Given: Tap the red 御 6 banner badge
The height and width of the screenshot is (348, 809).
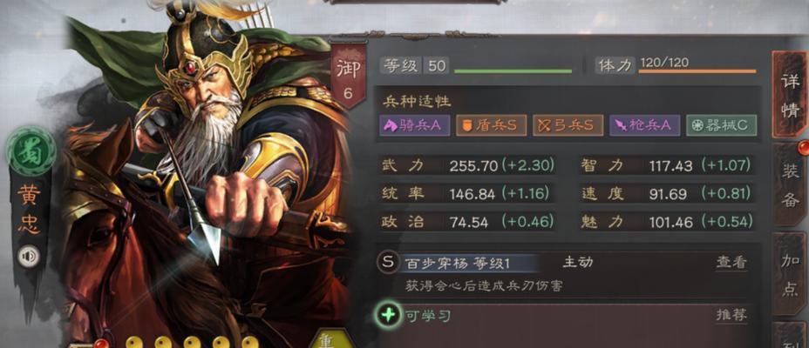Looking at the screenshot, I should point(348,75).
